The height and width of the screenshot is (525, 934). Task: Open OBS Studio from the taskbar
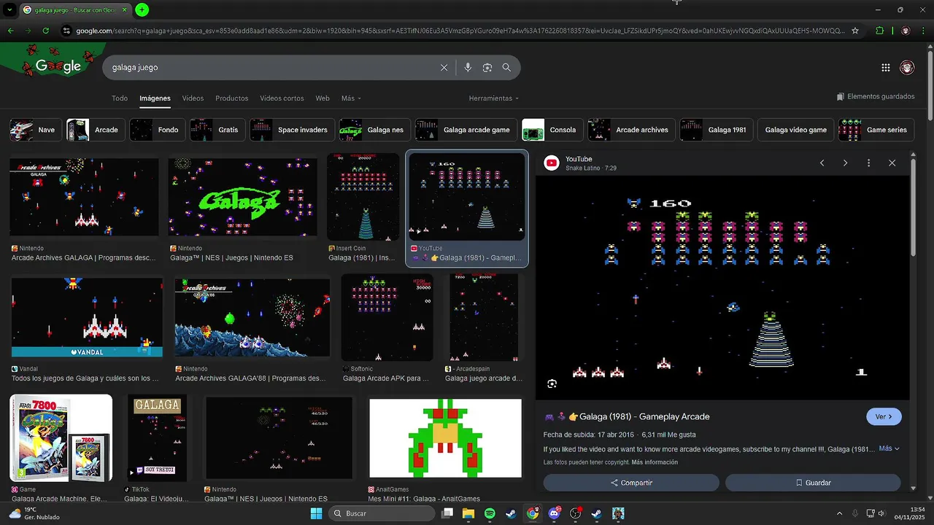(x=575, y=513)
